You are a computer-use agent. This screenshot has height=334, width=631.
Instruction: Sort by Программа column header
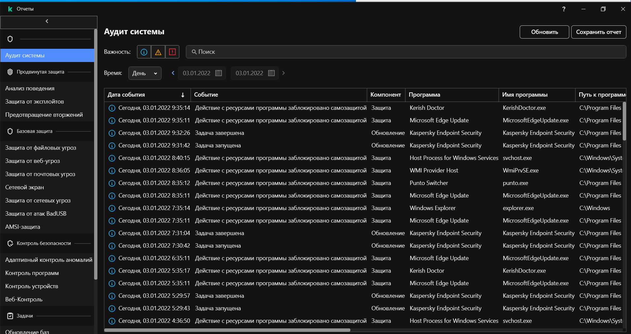452,95
